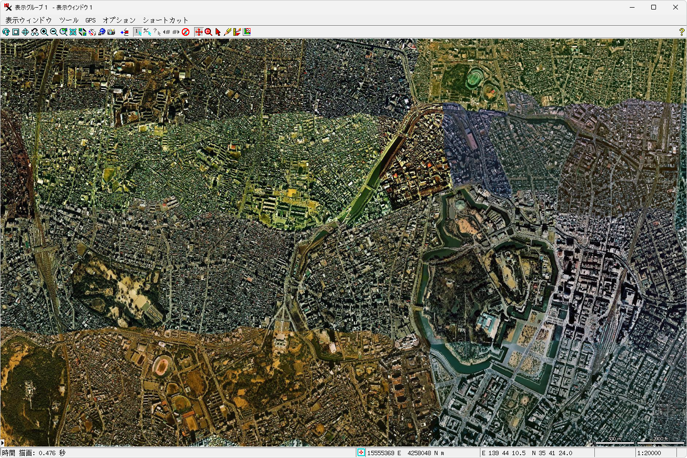Click the redraw refresh toolbar icon

[6, 32]
